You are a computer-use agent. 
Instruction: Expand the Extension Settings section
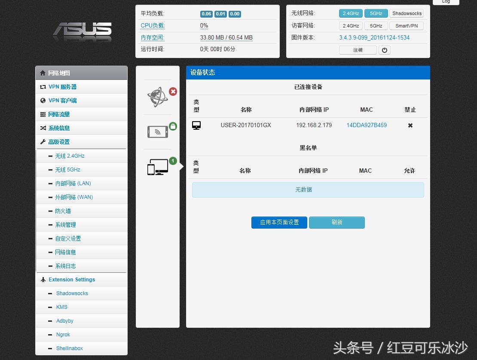(71, 280)
